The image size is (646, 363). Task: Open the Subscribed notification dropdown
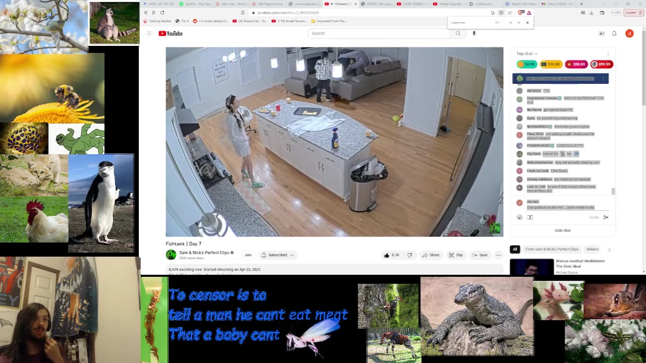[278, 255]
